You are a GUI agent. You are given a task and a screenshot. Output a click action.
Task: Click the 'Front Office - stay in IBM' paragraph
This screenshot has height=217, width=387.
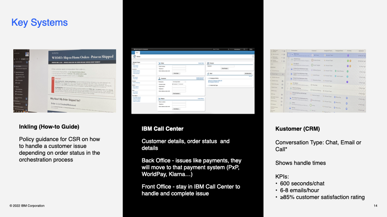point(191,190)
